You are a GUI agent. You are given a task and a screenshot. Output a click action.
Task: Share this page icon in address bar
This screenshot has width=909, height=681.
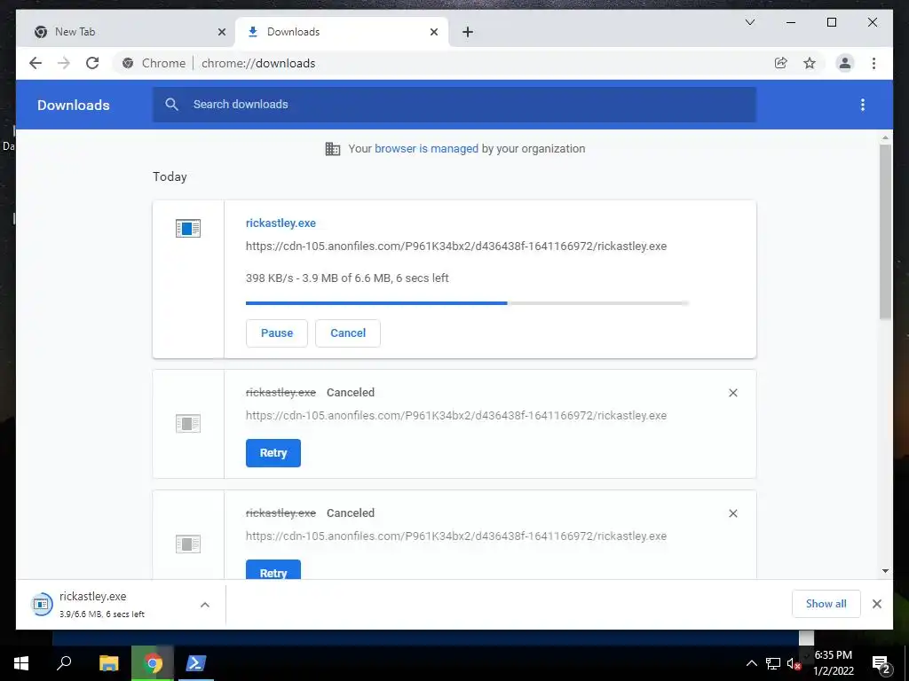(x=781, y=63)
